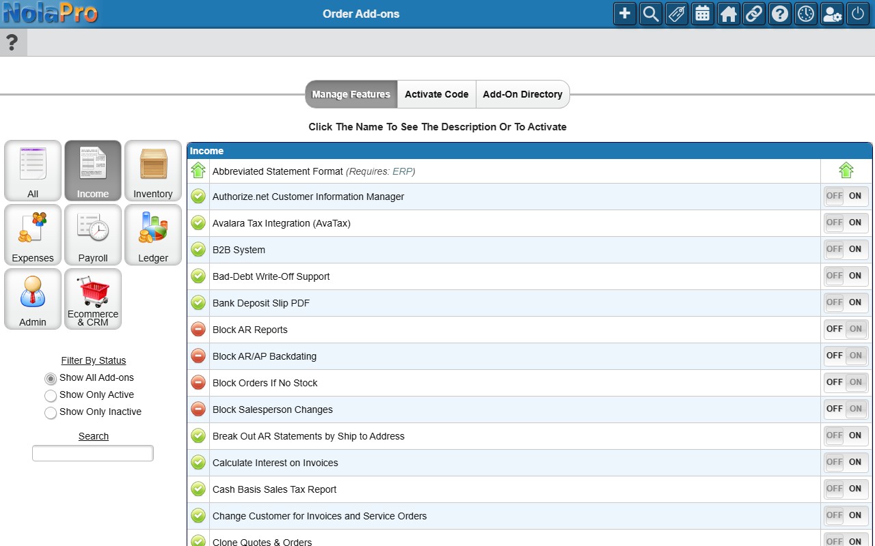Toggle Authorize.net Customer Information Manager switch
This screenshot has width=875, height=546.
coord(846,196)
